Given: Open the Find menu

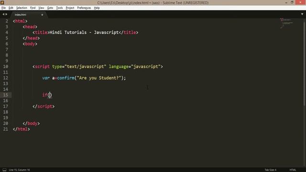Looking at the screenshot, I should coord(33,8).
